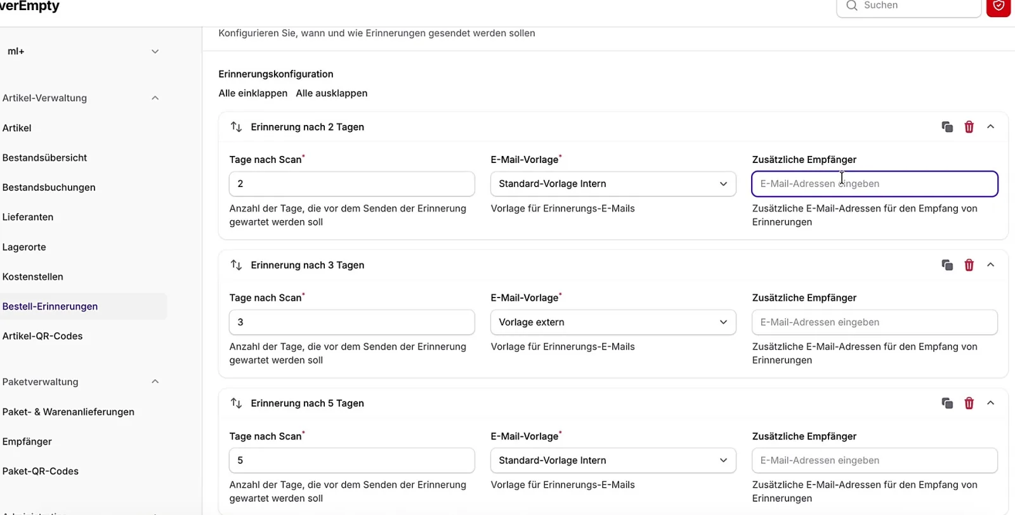Click 'Tage nach Scan' field with value 3
This screenshot has width=1015, height=515.
(351, 322)
